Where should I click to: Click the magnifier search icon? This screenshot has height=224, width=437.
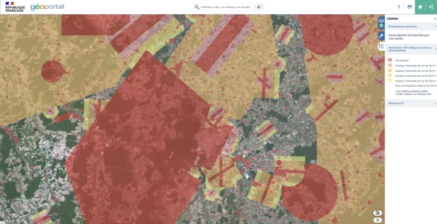(197, 7)
